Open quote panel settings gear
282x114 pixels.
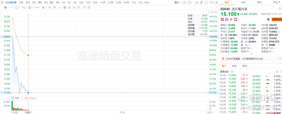click(x=280, y=8)
